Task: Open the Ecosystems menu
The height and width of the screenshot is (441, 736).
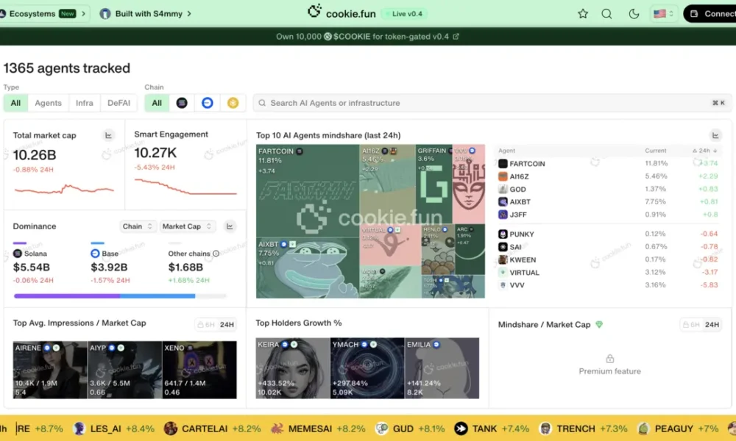Action: [x=43, y=13]
